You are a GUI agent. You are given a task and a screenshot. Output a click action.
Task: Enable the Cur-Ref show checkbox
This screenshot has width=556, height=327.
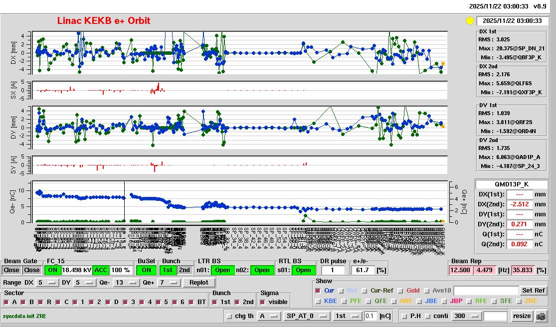365,291
